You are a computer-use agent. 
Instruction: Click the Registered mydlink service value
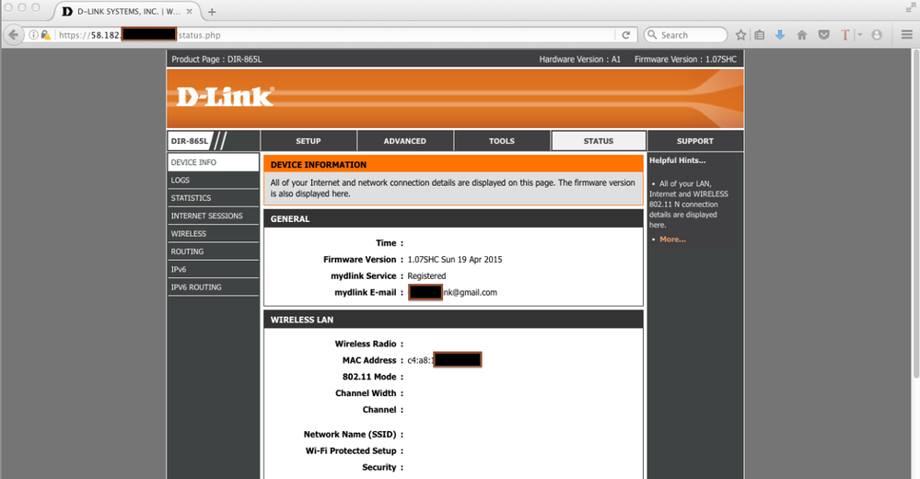click(426, 276)
